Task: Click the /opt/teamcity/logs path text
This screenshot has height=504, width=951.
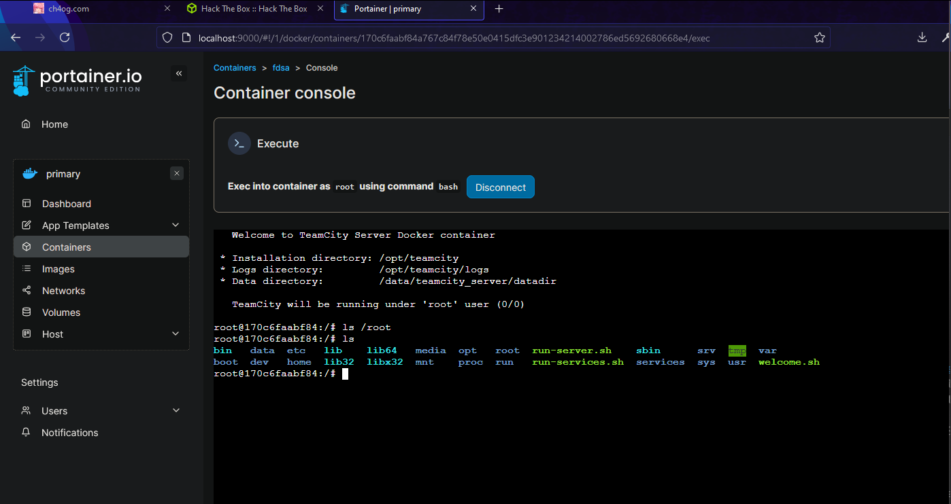Action: click(434, 270)
